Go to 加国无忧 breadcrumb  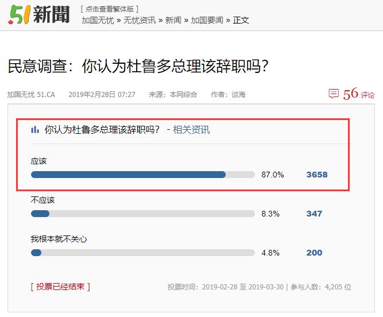[x=98, y=20]
